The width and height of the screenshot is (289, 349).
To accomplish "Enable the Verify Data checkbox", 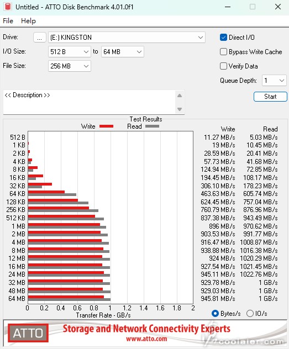I will click(x=223, y=66).
